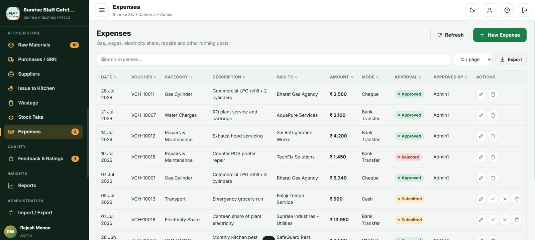Edit the Emergency grocery run expense
Screen dimensions: 535x240
(x=481, y=199)
